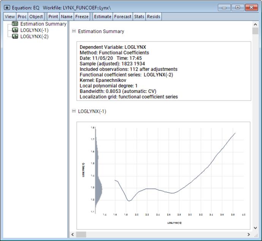This screenshot has height=241, width=262.
Task: Click the vertical scrollbar down arrow
Action: point(255,227)
